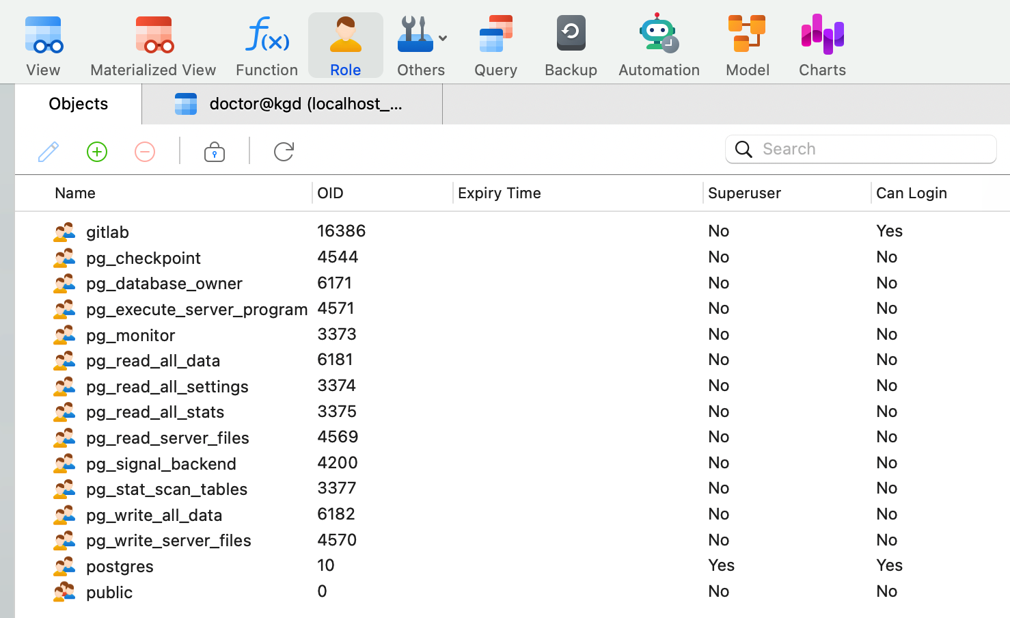Focus the Search field
This screenshot has height=618, width=1010.
(861, 149)
